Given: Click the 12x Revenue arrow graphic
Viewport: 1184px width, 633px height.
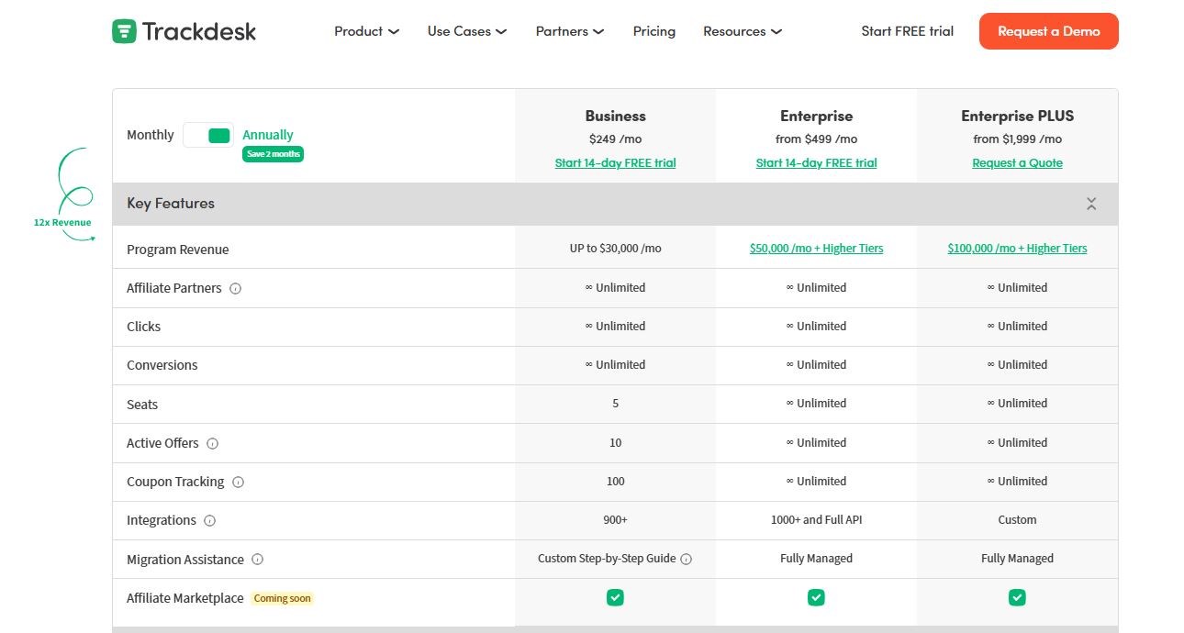Looking at the screenshot, I should [x=72, y=195].
